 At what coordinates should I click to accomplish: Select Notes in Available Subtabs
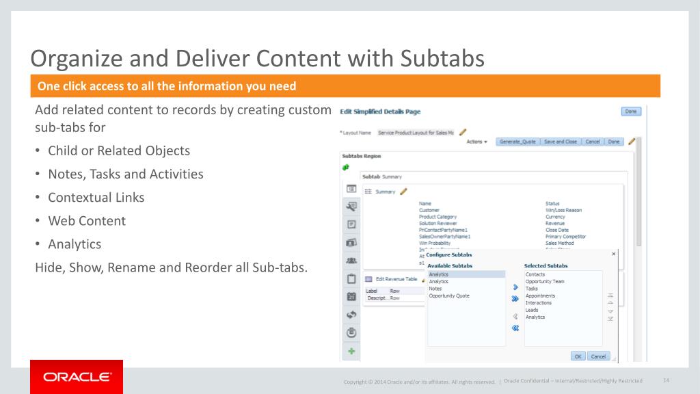[435, 289]
